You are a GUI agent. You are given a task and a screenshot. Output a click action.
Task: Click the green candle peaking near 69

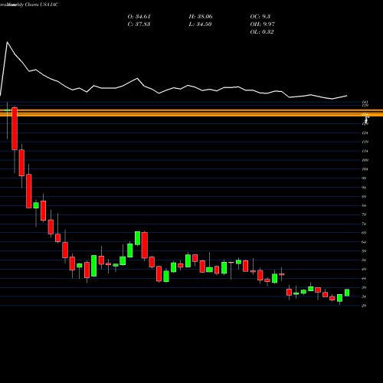point(137,238)
